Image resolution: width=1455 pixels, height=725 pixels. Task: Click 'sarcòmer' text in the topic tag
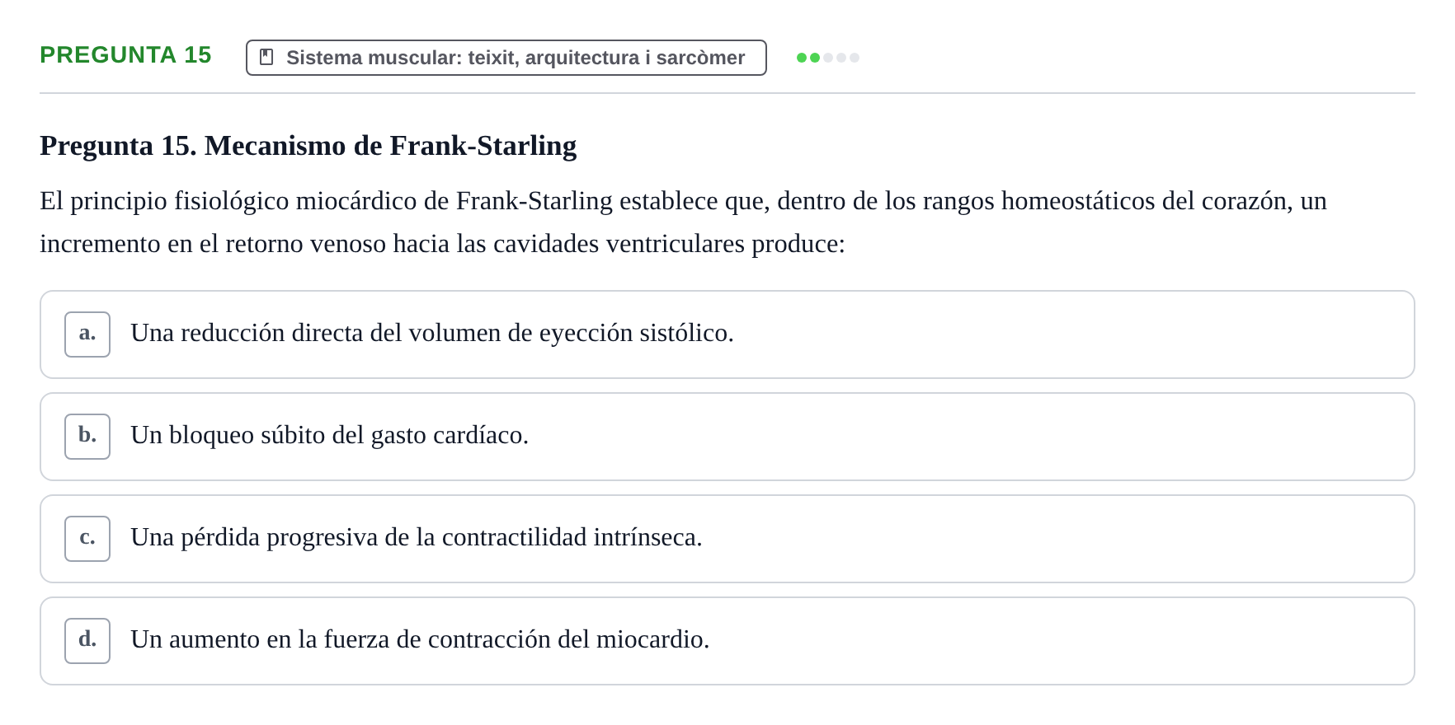[700, 58]
